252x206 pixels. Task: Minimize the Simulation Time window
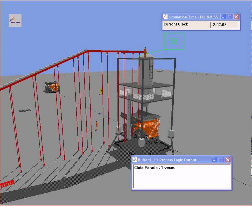click(223, 17)
